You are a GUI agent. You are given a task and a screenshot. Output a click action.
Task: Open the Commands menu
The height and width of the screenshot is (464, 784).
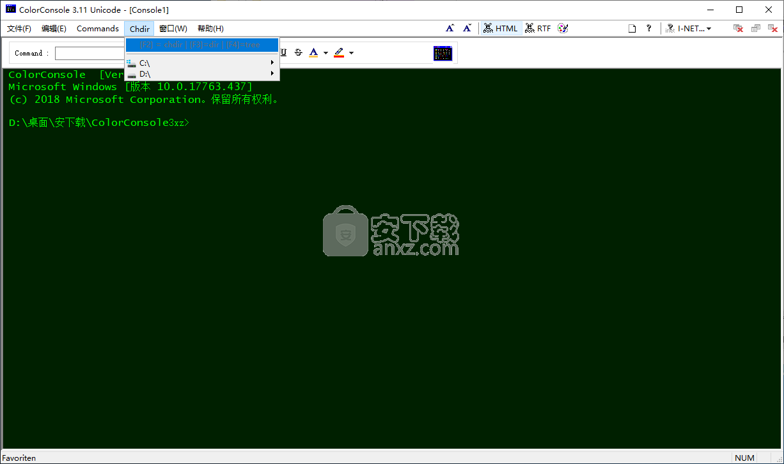[98, 28]
